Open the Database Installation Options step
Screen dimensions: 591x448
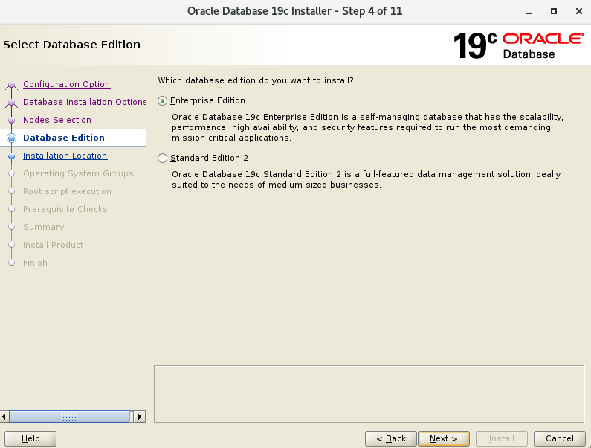pyautogui.click(x=85, y=102)
